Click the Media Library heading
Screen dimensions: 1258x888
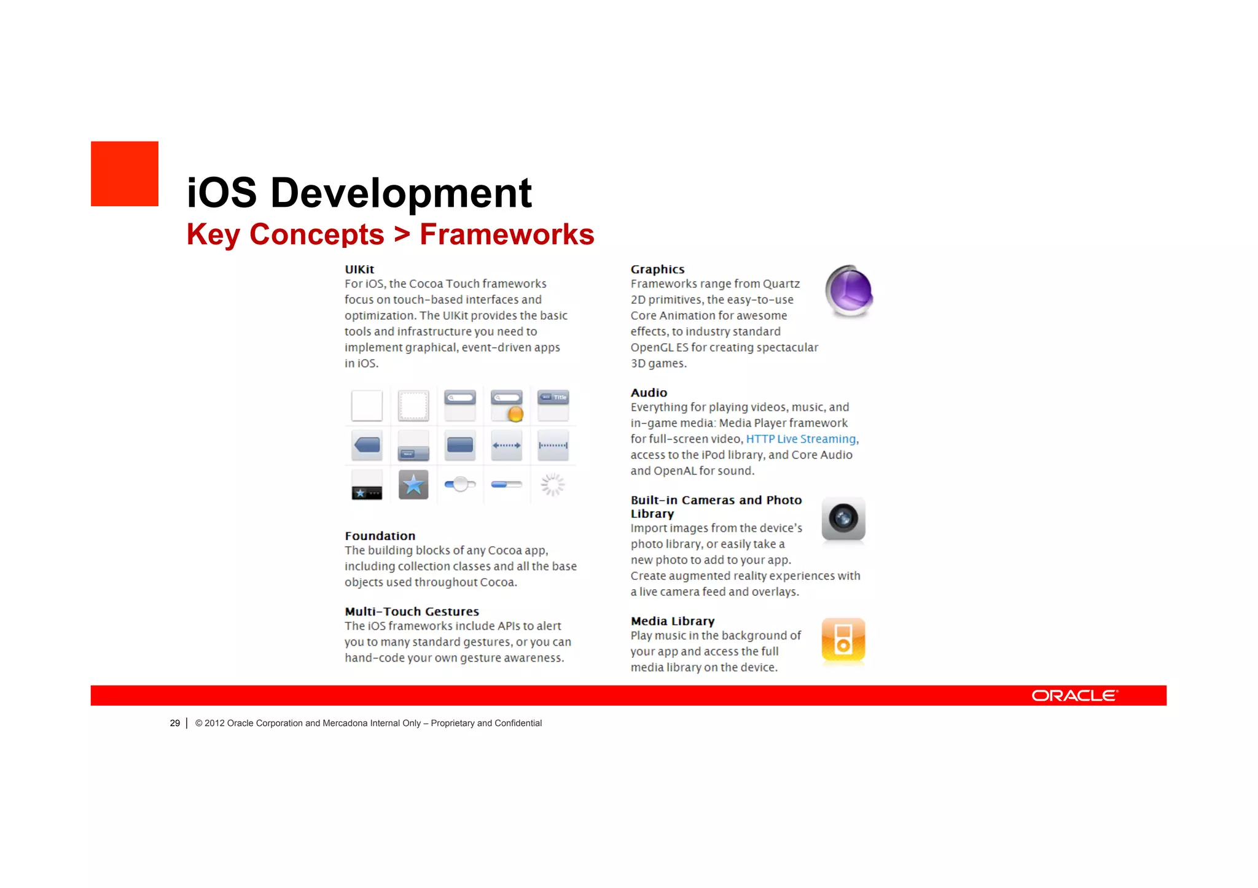[x=673, y=621]
